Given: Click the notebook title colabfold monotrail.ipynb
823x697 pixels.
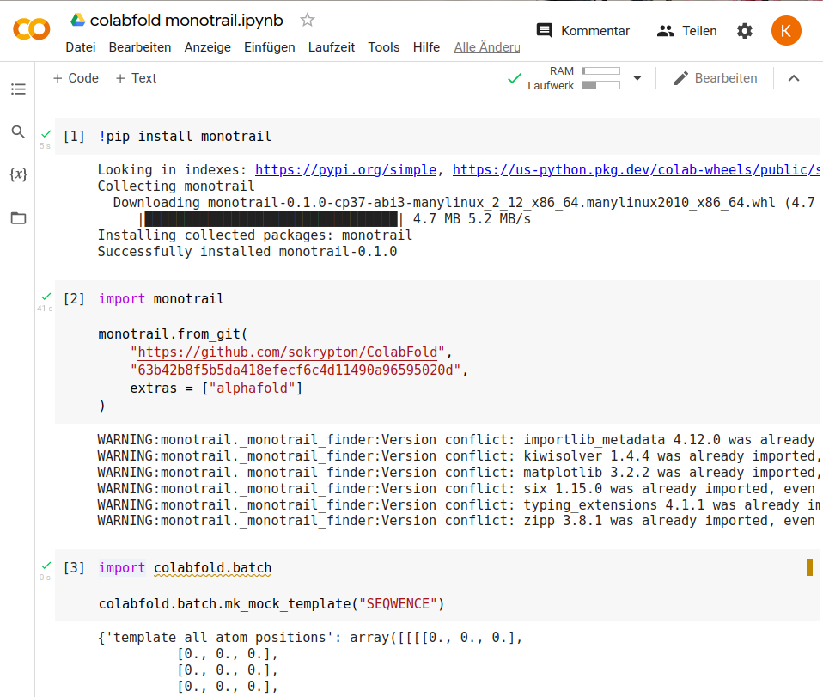Looking at the screenshot, I should (x=186, y=20).
